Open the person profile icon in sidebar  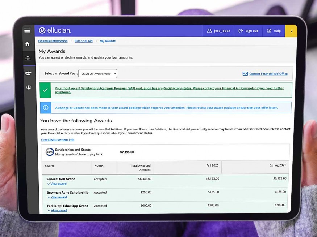(29, 87)
